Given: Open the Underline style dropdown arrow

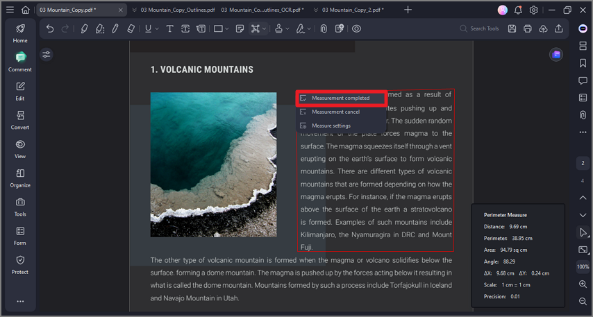Looking at the screenshot, I should pyautogui.click(x=157, y=28).
